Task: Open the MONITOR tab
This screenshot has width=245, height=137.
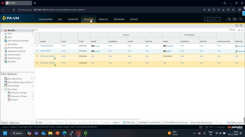Action: click(x=73, y=19)
